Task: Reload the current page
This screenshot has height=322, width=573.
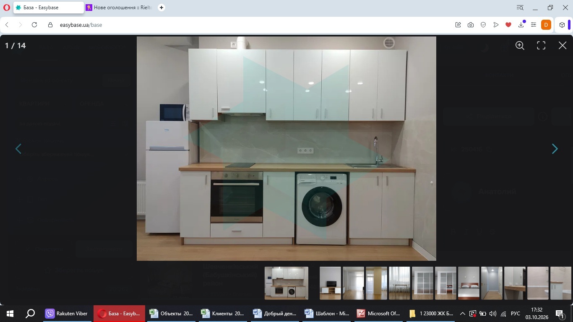Action: pyautogui.click(x=34, y=25)
